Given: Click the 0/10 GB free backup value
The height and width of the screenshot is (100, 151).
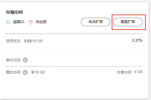Looking at the screenshot, I should coord(38,72).
